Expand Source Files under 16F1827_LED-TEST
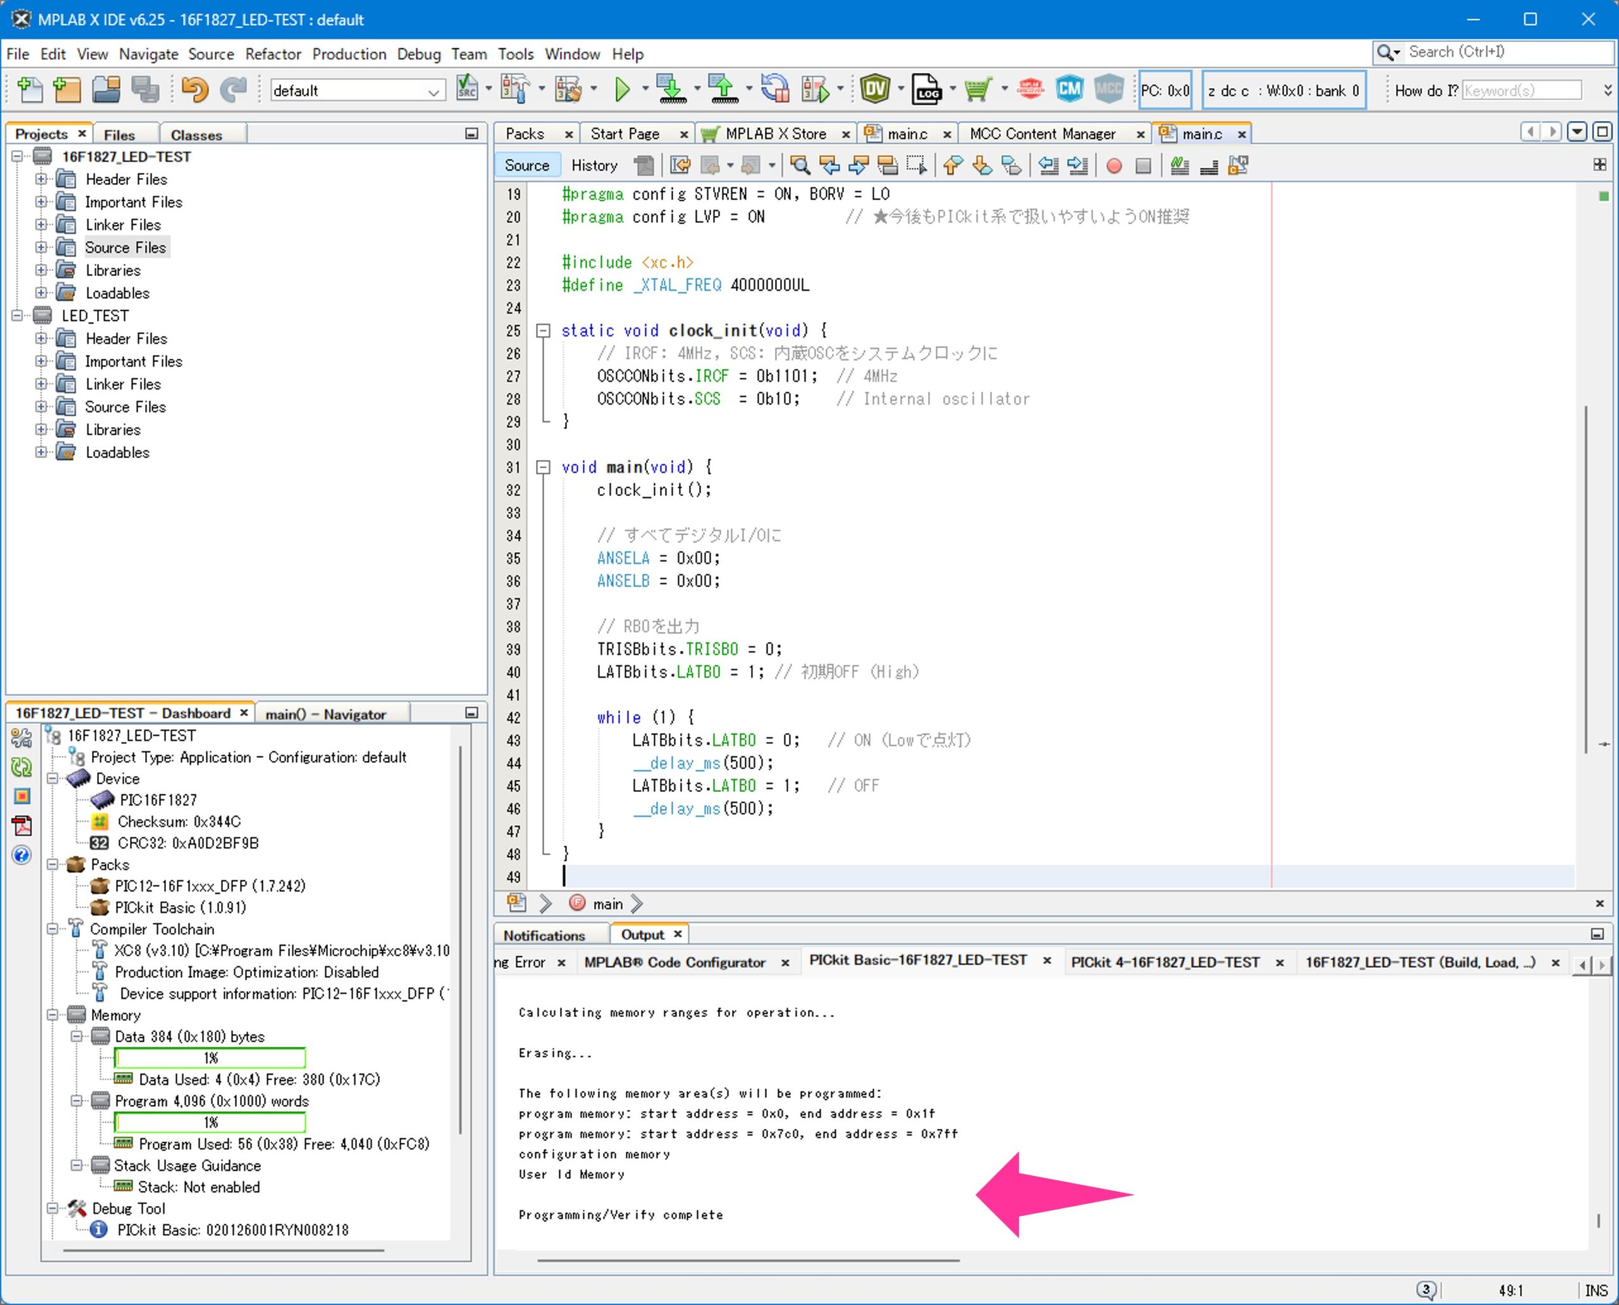The image size is (1619, 1305). tap(41, 247)
